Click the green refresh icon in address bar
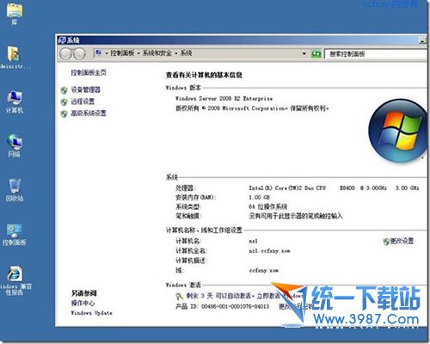Screen dimensions: 430x344 pos(316,53)
